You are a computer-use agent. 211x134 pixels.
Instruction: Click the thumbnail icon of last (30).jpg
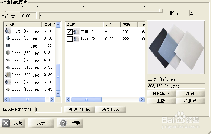pos(8,75)
